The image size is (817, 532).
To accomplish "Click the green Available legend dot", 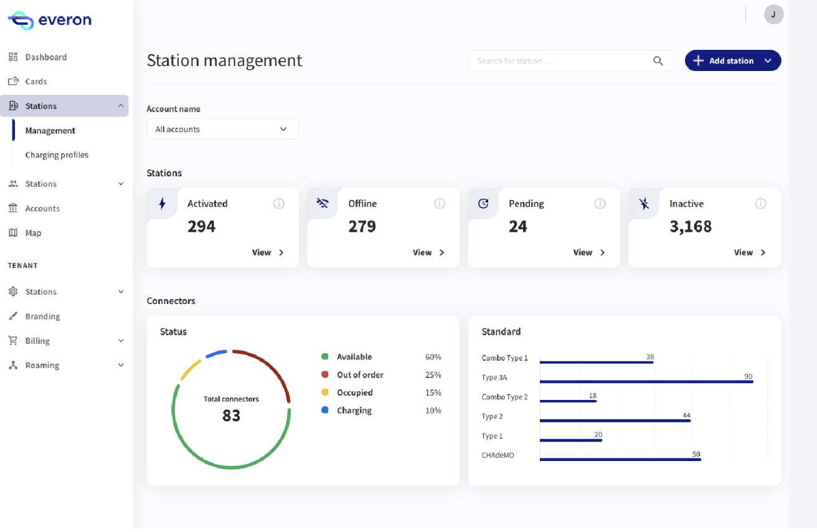I will coord(324,357).
